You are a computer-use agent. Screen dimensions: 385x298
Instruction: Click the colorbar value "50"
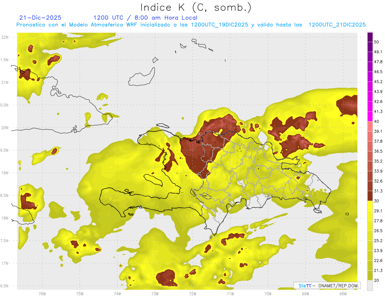click(x=376, y=42)
